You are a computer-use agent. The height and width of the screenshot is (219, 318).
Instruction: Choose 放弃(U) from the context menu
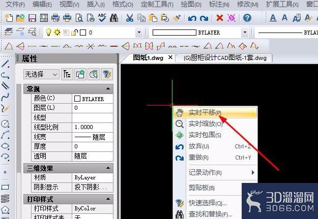point(216,146)
